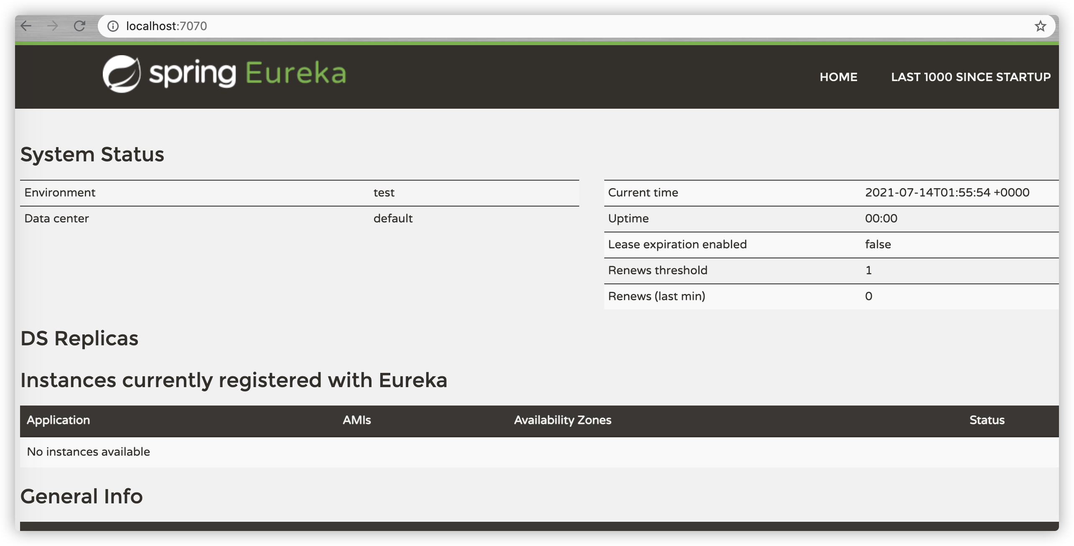
Task: Click the System Status heading
Action: point(92,154)
